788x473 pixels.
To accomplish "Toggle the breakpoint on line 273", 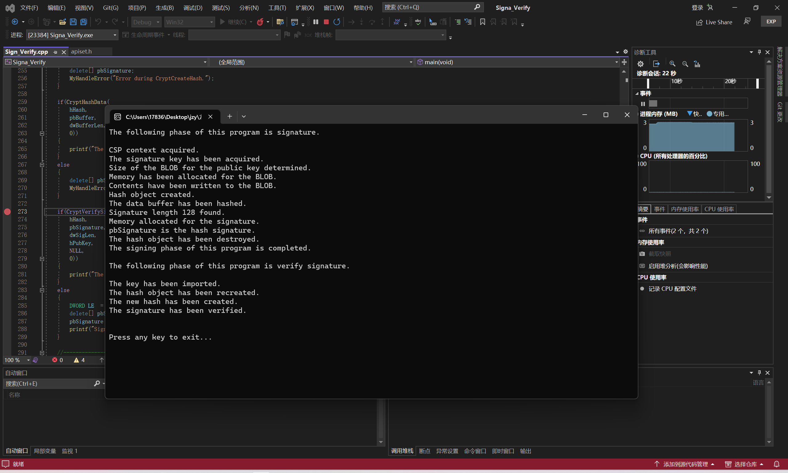I will point(7,212).
